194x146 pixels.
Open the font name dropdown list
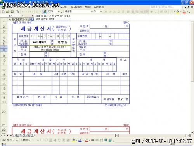[x=92, y=12]
